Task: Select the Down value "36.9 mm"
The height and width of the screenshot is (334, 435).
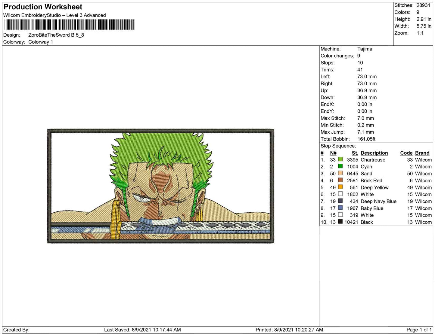Action: point(367,97)
